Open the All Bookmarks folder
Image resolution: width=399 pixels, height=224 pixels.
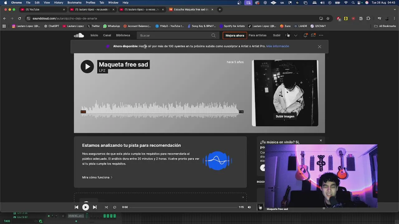(385, 26)
